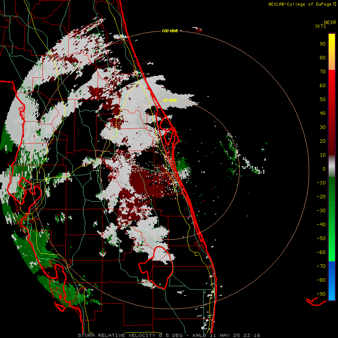338x338 pixels.
Task: Select the -90 value on velocity scale
Action: pyautogui.click(x=321, y=294)
